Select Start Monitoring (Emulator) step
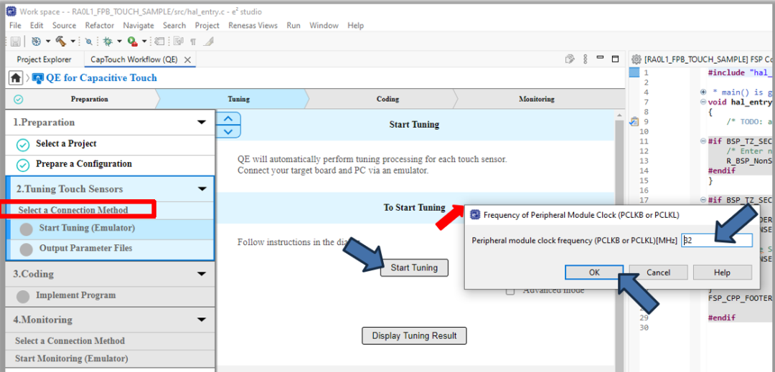The width and height of the screenshot is (775, 372). [x=111, y=358]
